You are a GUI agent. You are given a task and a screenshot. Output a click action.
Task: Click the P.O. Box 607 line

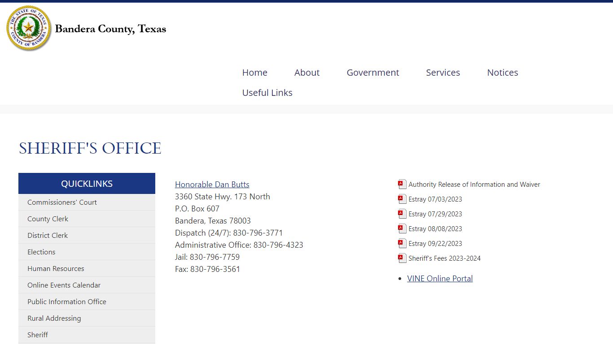click(x=197, y=209)
